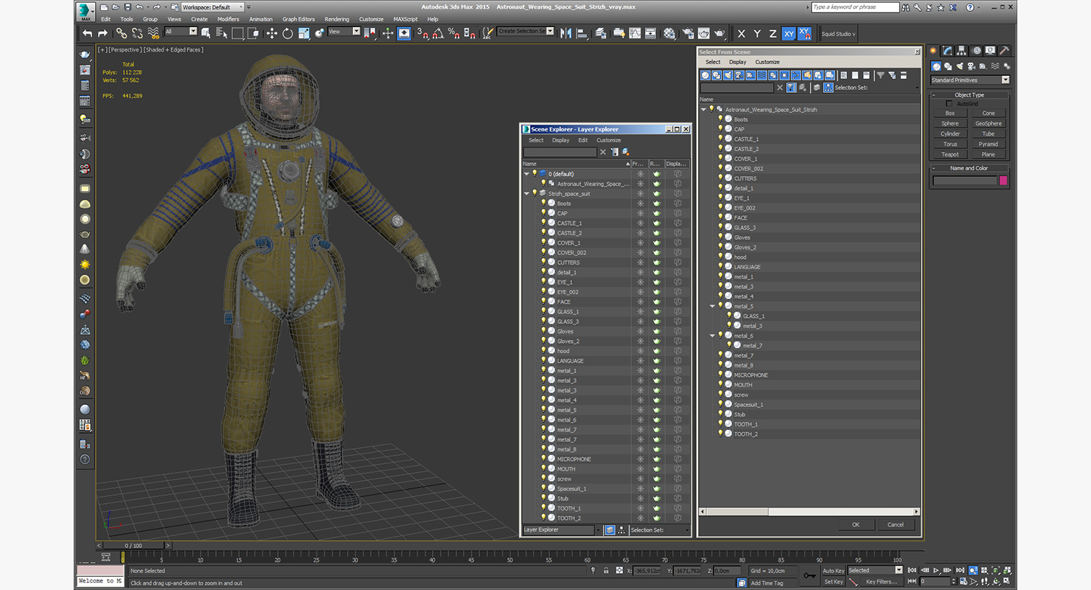The width and height of the screenshot is (1091, 590).
Task: Click the GeoSphere primitive button
Action: click(989, 123)
